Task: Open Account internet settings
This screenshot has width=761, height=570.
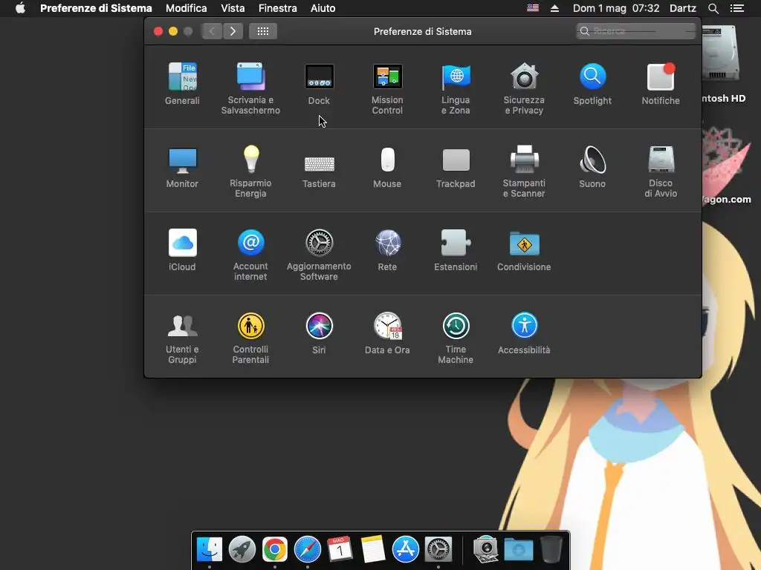Action: 250,255
